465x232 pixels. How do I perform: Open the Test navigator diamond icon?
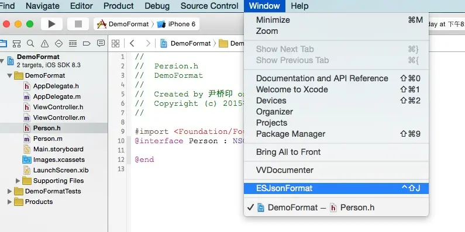(58, 44)
